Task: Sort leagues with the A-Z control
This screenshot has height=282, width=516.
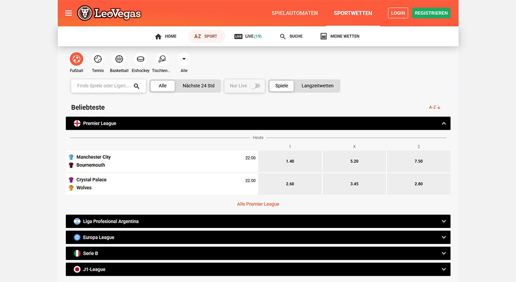Action: click(x=435, y=107)
